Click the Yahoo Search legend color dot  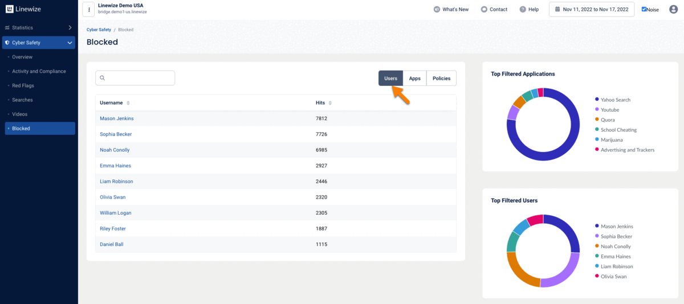596,100
